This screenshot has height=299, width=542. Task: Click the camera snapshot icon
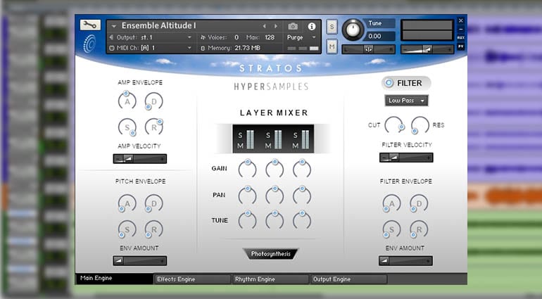(292, 26)
